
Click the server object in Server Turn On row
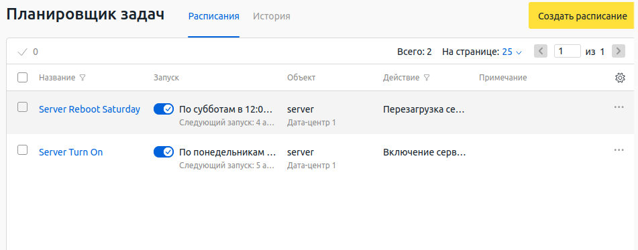coord(301,152)
